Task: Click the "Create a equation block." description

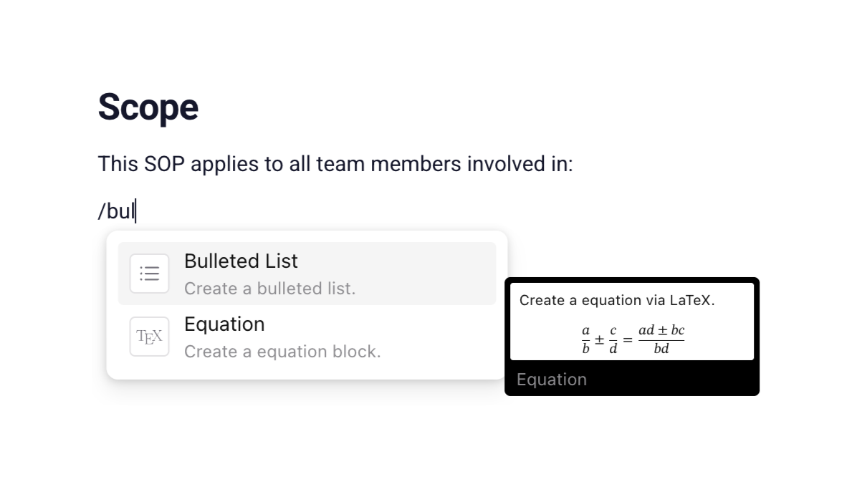Action: click(282, 352)
